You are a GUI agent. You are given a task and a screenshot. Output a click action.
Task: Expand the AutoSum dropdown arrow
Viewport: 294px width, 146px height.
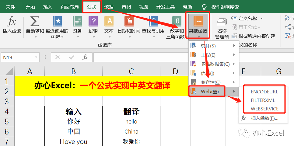click(35, 37)
